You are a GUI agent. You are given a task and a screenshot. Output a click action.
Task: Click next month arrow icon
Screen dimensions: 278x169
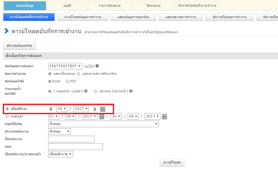(x=95, y=109)
